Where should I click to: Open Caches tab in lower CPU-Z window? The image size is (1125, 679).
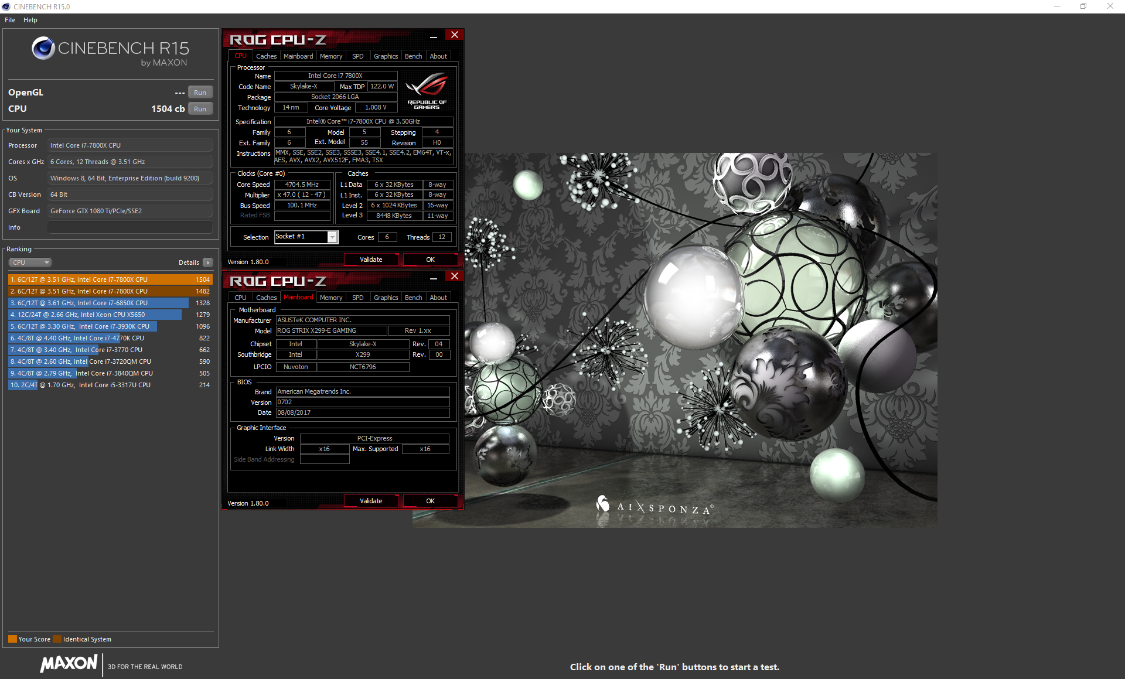(266, 298)
